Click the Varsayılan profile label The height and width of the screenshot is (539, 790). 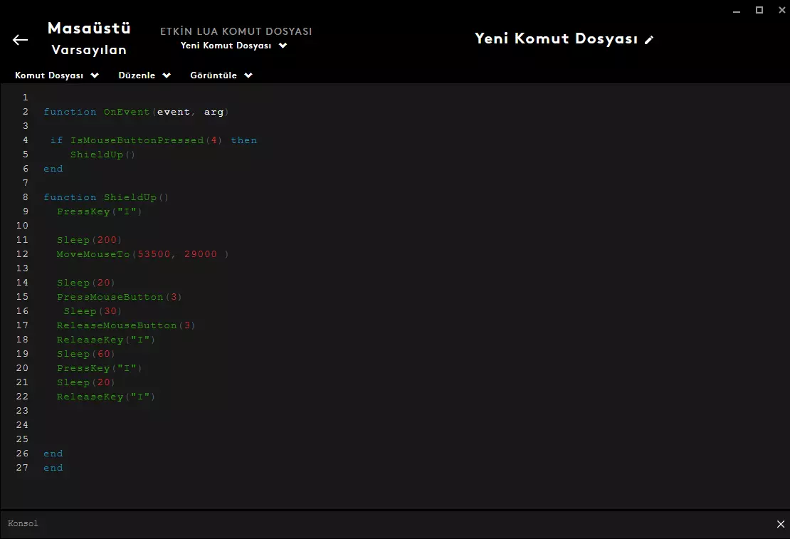coord(89,50)
